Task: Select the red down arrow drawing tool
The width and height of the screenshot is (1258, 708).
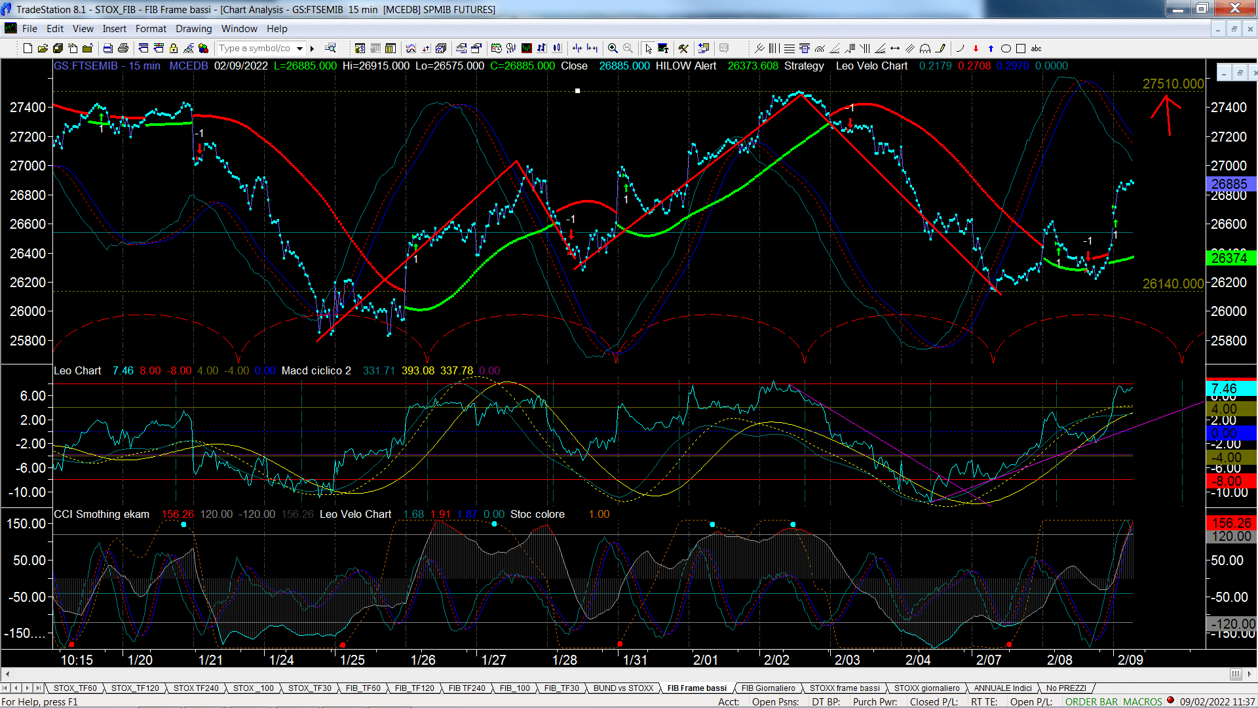Action: 976,49
